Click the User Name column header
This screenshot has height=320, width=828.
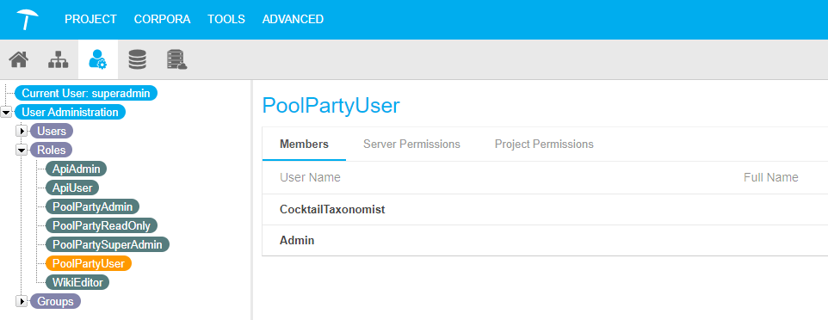[310, 177]
